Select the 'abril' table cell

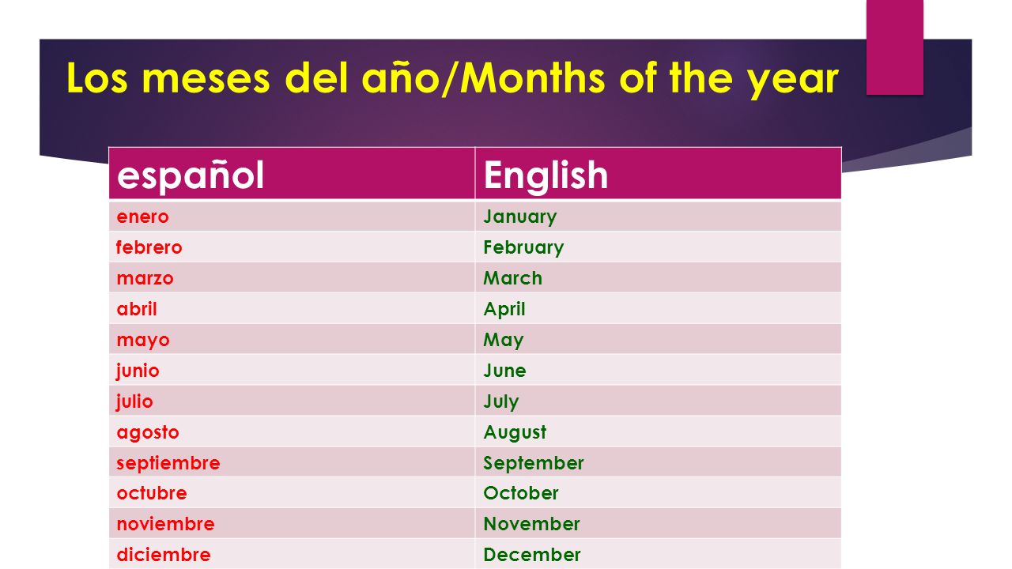(x=292, y=308)
